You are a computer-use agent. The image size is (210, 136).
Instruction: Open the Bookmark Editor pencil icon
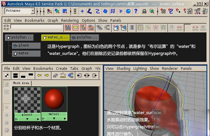click(124, 28)
